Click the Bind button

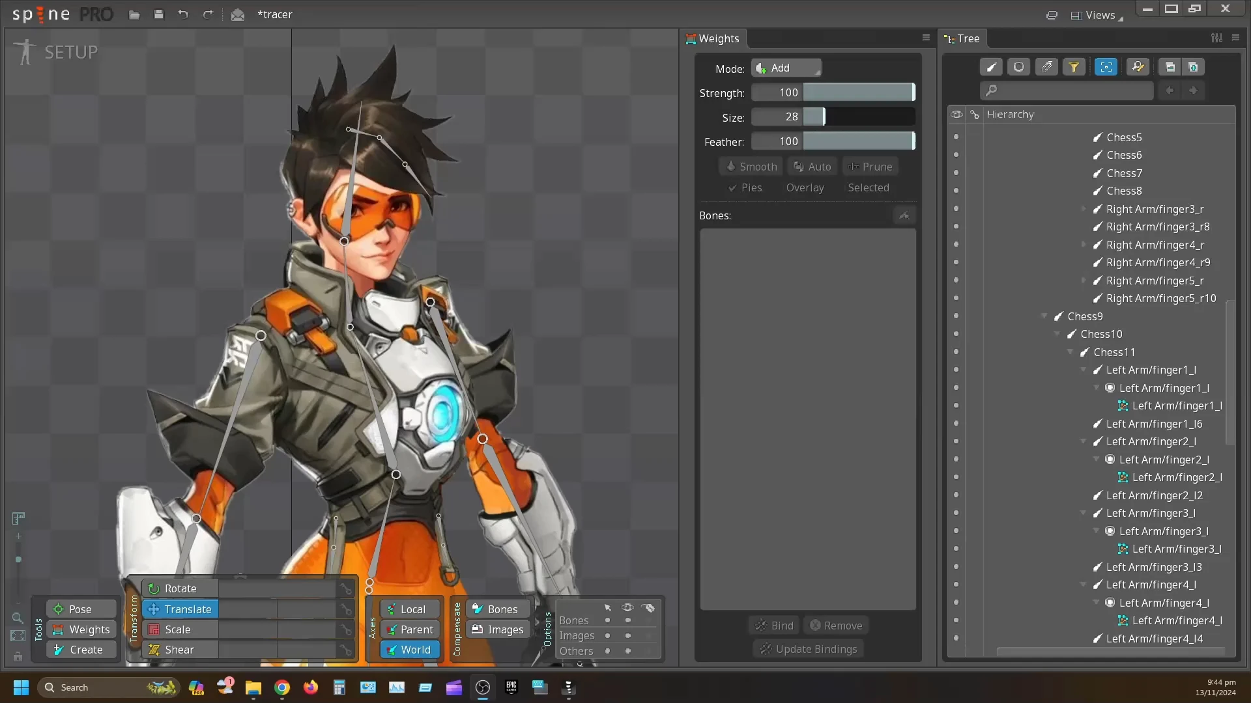[774, 626]
